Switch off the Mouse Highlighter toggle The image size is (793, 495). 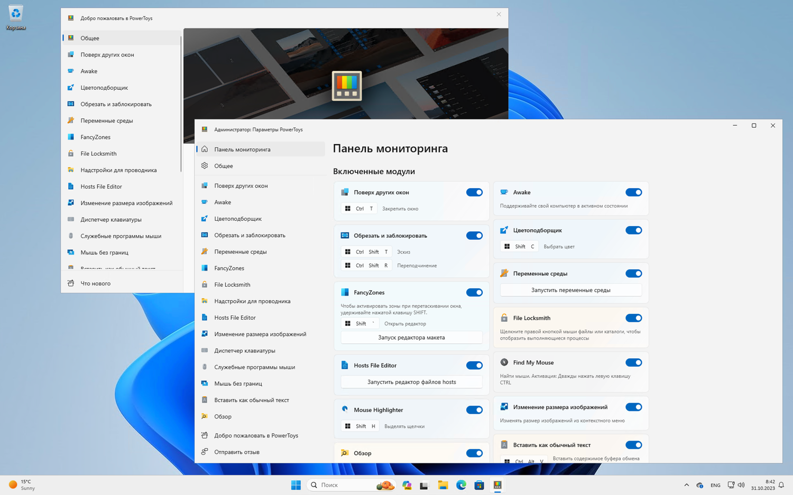pos(474,409)
